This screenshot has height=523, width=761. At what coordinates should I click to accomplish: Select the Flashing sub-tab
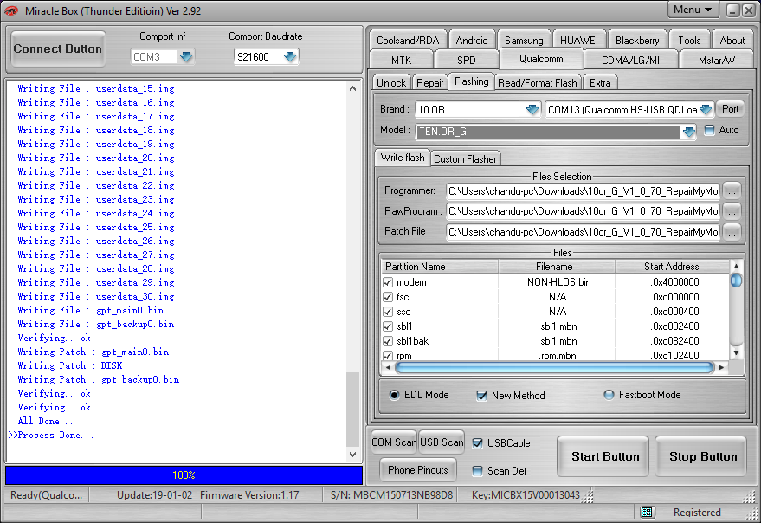coord(471,81)
